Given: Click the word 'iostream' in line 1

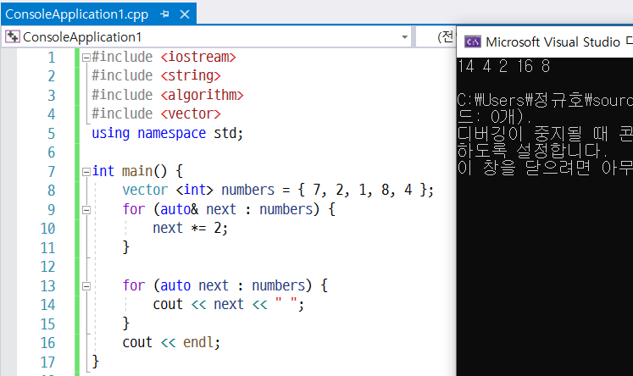Looking at the screenshot, I should [x=198, y=57].
